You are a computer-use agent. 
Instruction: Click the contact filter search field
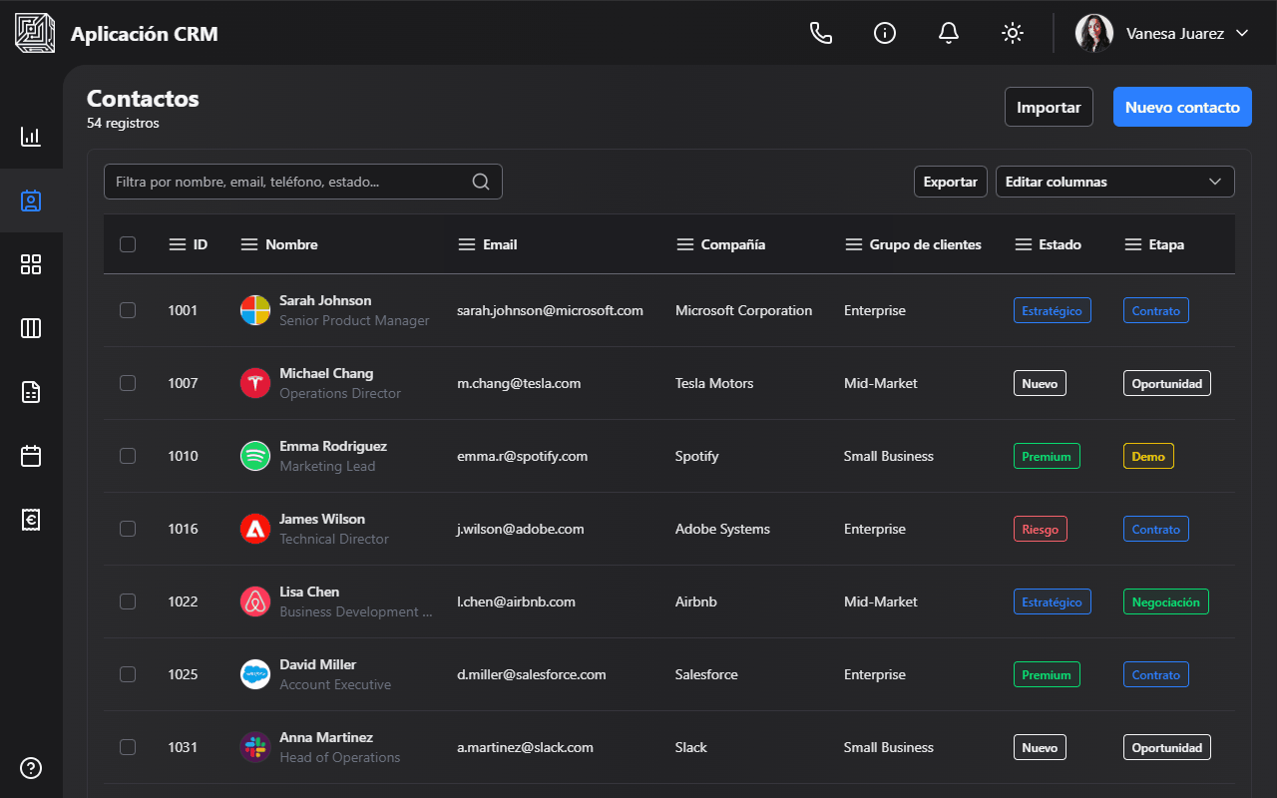point(289,182)
